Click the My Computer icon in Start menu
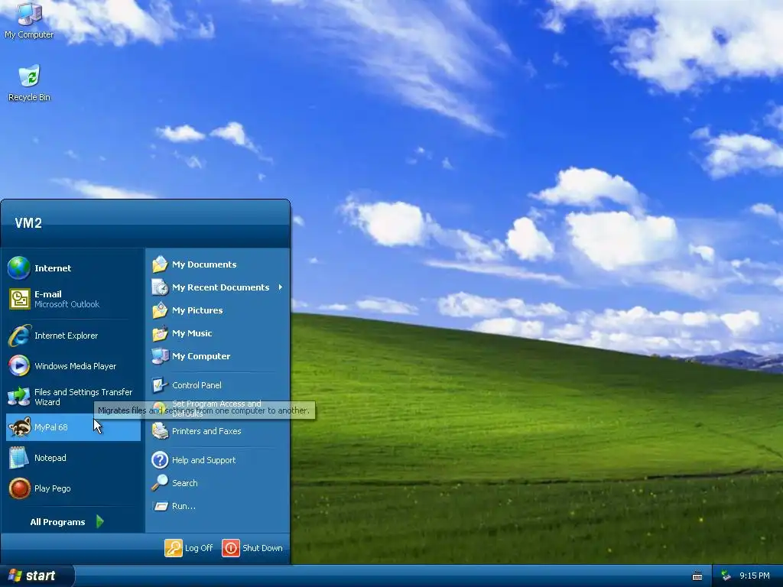Screen dimensions: 783x587 pyautogui.click(x=160, y=356)
